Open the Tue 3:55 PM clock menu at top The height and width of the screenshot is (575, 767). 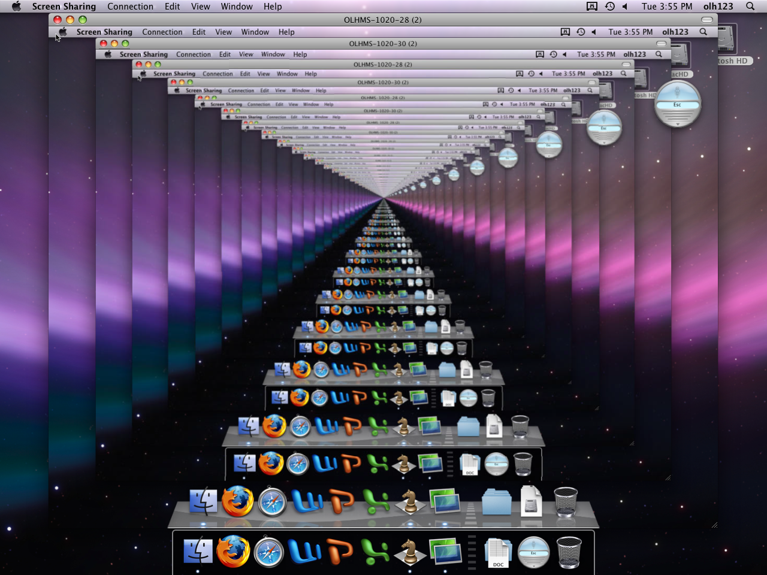(667, 7)
